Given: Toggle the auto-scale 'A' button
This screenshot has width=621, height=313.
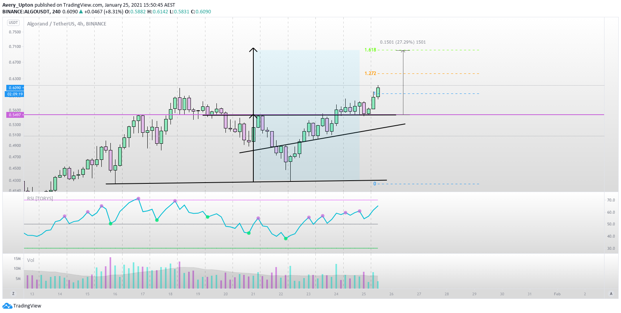Looking at the screenshot, I should [x=611, y=294].
